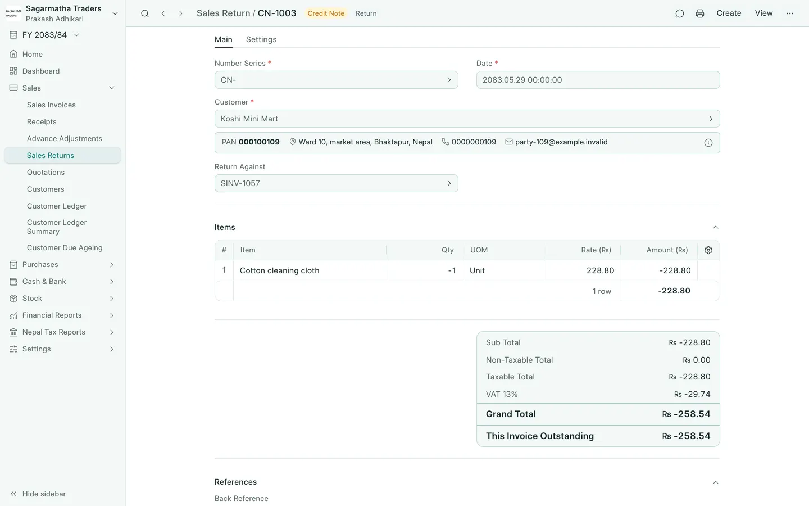809x506 pixels.
Task: Select the Main tab
Action: click(x=224, y=40)
